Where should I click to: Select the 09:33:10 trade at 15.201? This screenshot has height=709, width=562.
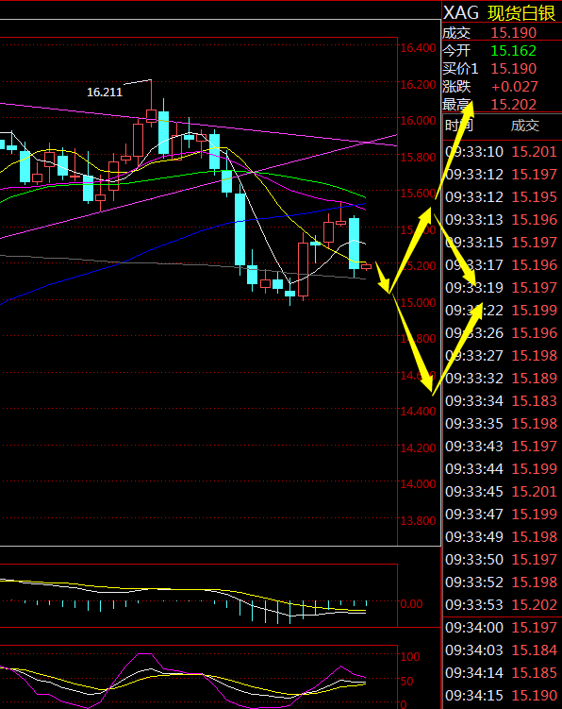(x=502, y=151)
